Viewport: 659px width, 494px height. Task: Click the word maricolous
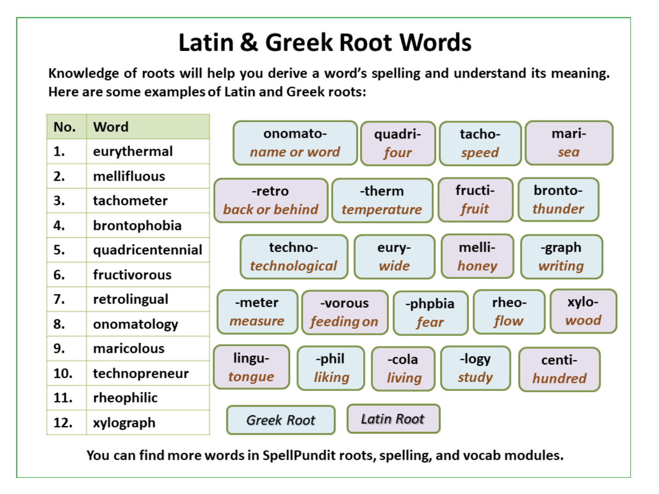(x=129, y=348)
